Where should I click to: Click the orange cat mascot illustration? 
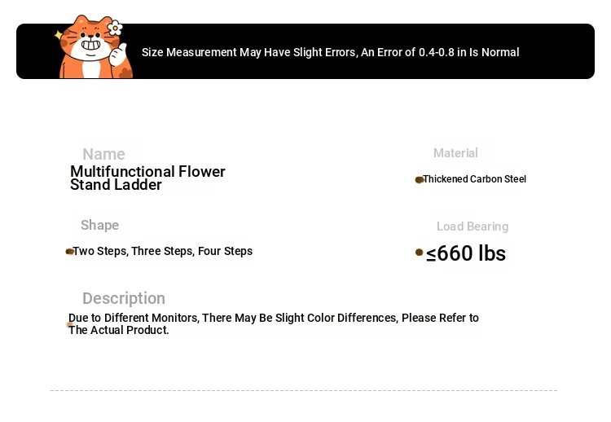click(x=95, y=46)
